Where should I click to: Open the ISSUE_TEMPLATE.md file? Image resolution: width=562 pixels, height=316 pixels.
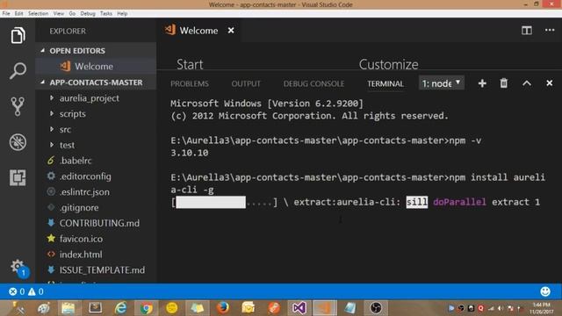coord(96,270)
